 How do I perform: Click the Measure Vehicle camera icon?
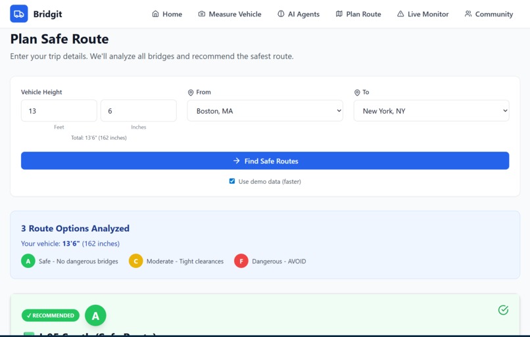pyautogui.click(x=202, y=14)
